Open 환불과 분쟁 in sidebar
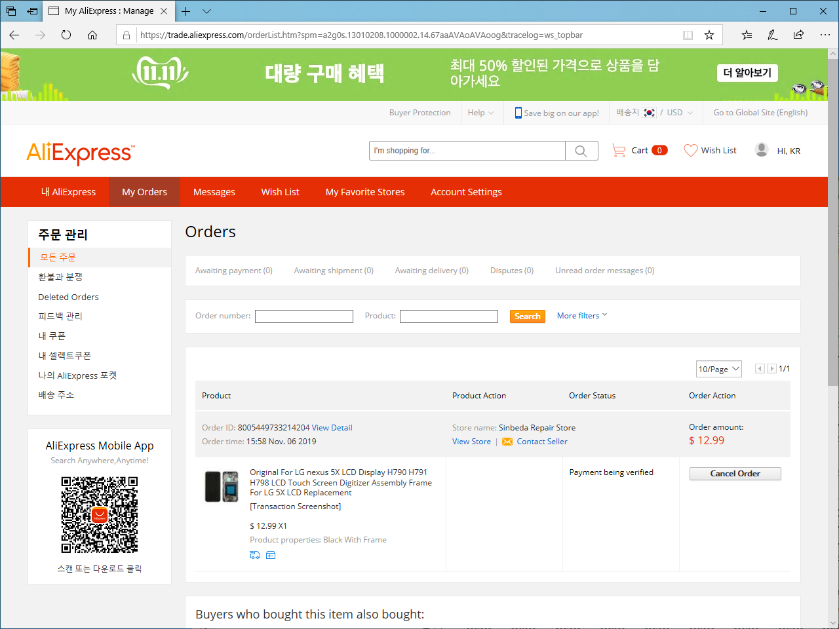839x629 pixels. click(60, 277)
